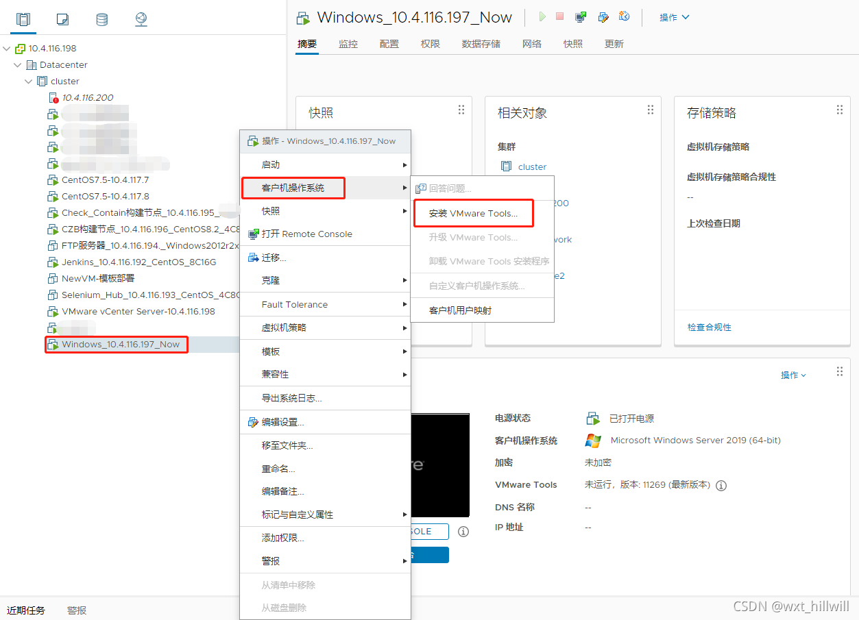
Task: Expand the 模板 submenu
Action: (325, 351)
